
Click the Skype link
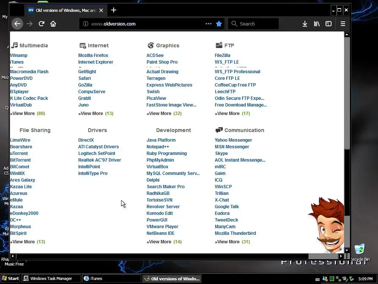point(221,153)
